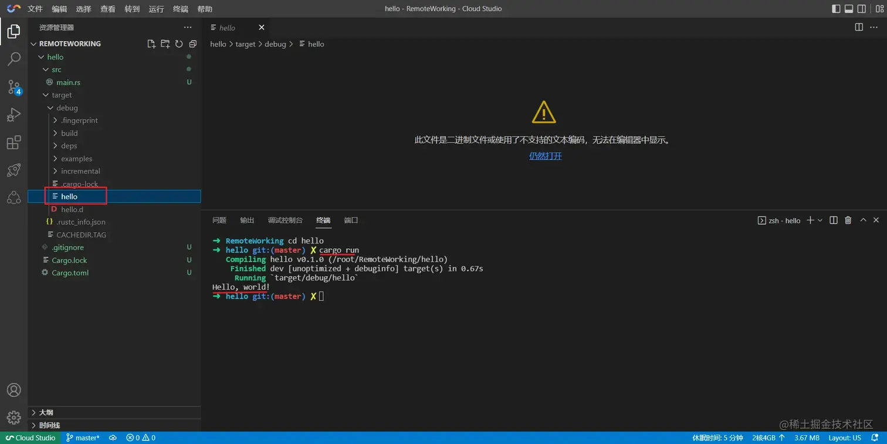Toggle the secondary sidebar layout button
The width and height of the screenshot is (887, 444).
pyautogui.click(x=862, y=9)
